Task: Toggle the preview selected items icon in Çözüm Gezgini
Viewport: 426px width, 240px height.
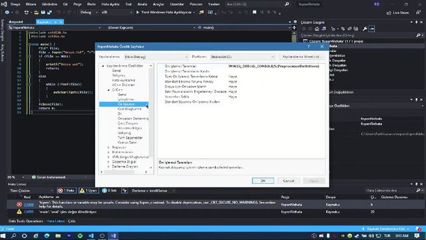Action: point(371,29)
